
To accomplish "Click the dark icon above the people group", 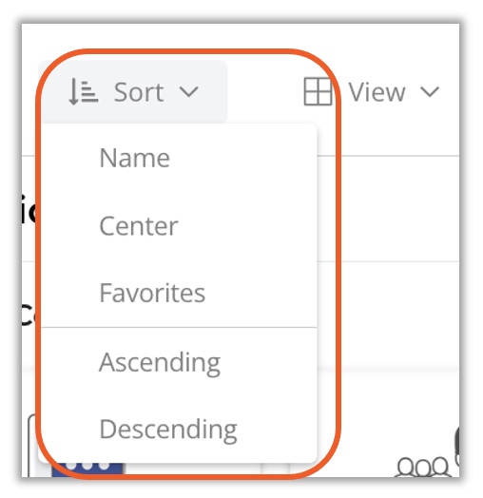I will [457, 445].
